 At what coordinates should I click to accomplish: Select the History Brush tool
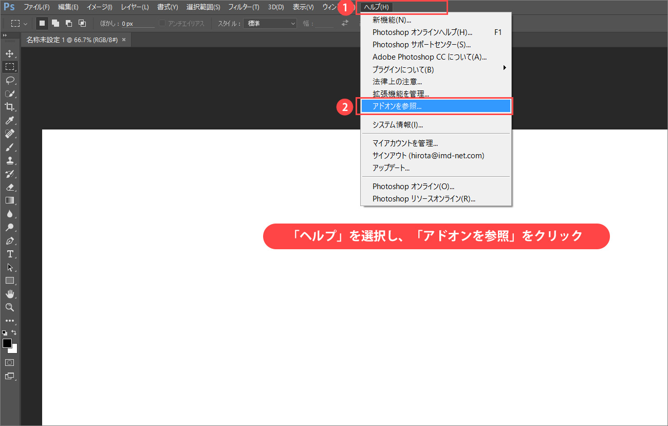(x=10, y=174)
